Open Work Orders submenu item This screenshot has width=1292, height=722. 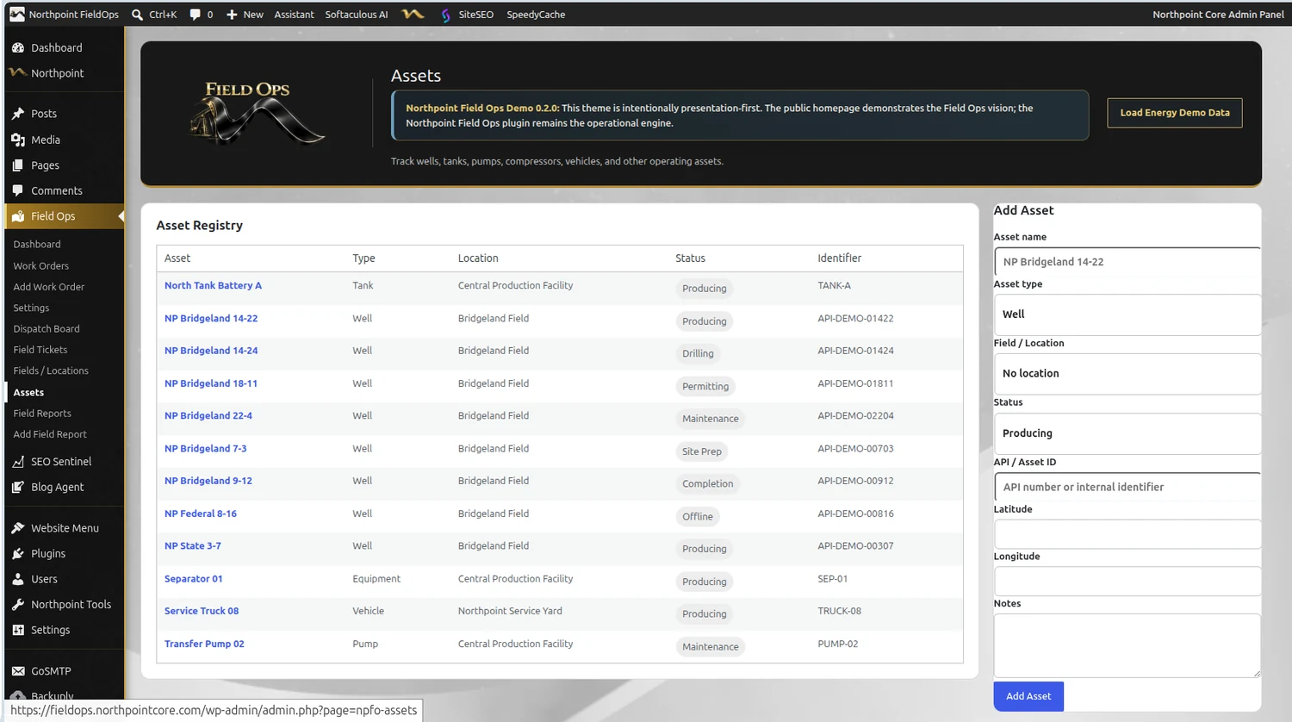tap(41, 266)
